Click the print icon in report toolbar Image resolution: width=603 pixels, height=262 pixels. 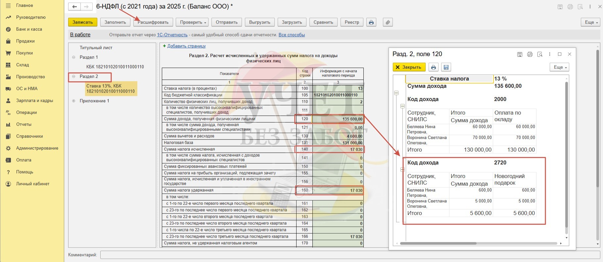[x=371, y=22]
